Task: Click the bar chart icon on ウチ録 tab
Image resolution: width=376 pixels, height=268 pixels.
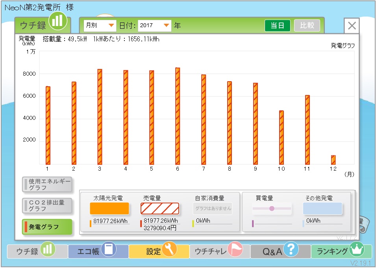Action: coord(58,21)
